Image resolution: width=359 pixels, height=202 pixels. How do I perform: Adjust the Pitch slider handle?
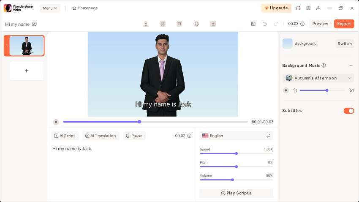[x=236, y=167]
